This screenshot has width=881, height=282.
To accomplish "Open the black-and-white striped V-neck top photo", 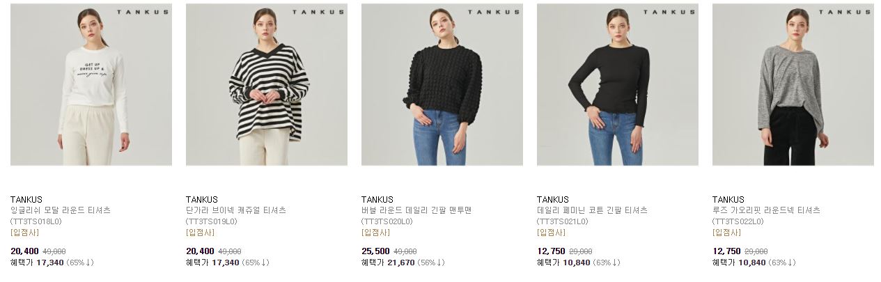I will coord(267,84).
